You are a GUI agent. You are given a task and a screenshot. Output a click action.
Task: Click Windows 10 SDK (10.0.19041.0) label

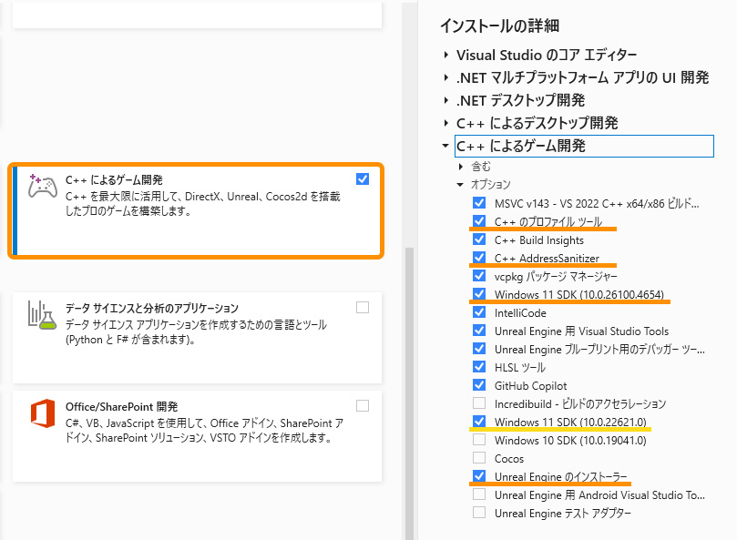(570, 441)
